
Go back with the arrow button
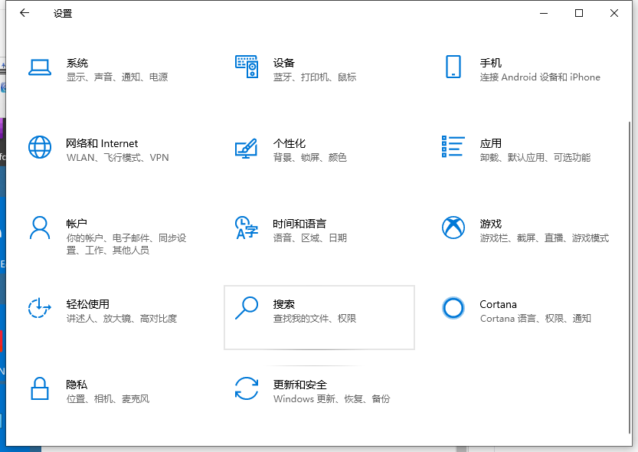tap(25, 13)
